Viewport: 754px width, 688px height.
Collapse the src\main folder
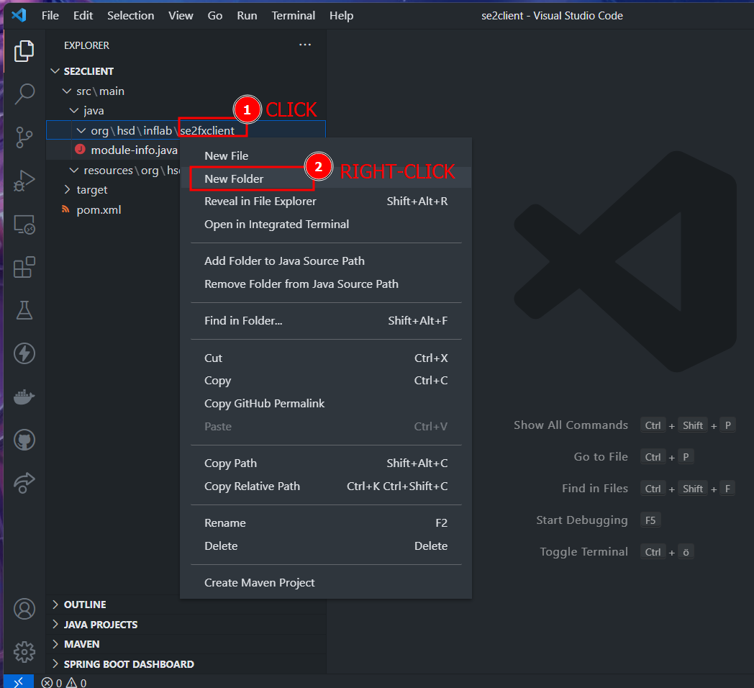67,91
